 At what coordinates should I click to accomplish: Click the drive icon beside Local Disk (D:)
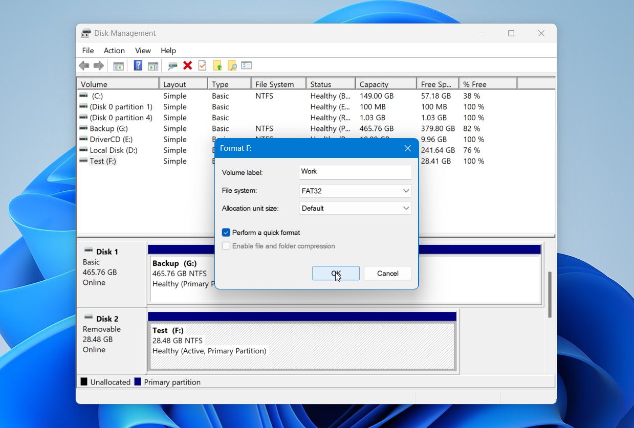83,149
